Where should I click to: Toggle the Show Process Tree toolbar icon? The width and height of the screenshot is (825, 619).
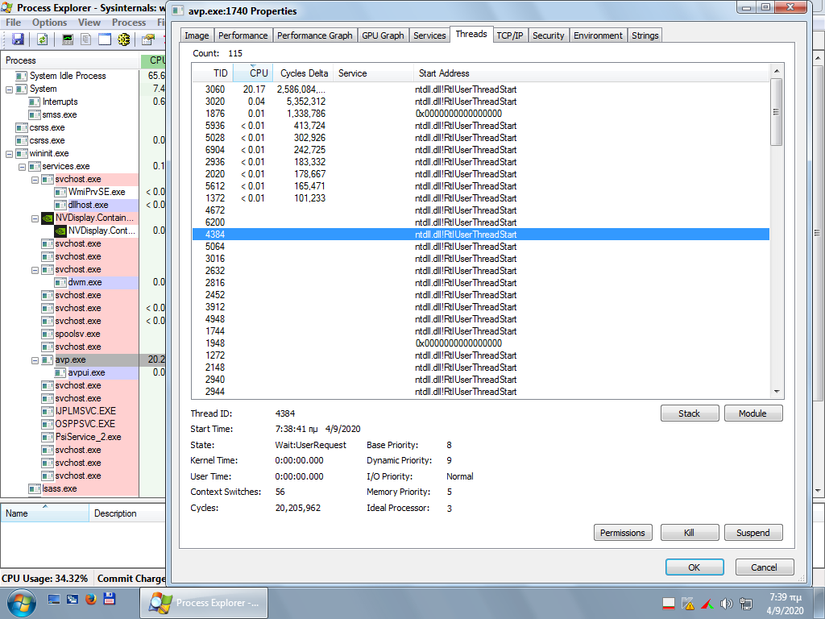[85, 39]
